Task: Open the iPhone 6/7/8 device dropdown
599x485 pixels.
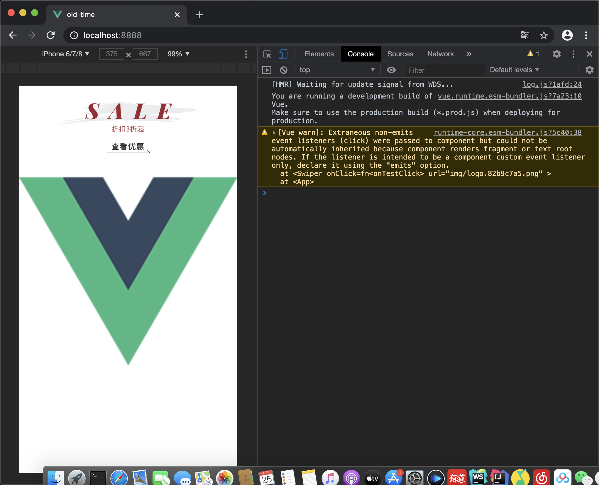Action: click(66, 54)
